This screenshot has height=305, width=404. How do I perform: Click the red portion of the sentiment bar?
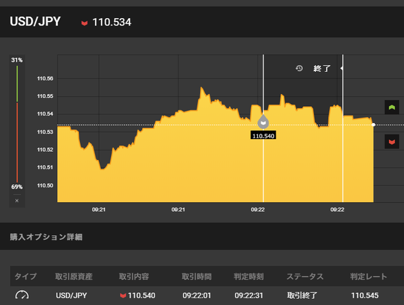[18, 142]
